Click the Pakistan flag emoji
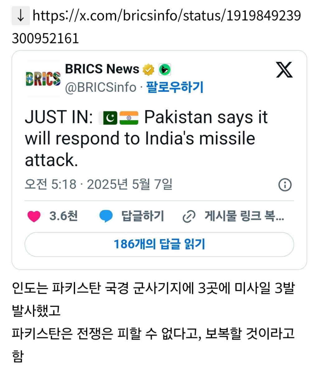 pyautogui.click(x=108, y=118)
